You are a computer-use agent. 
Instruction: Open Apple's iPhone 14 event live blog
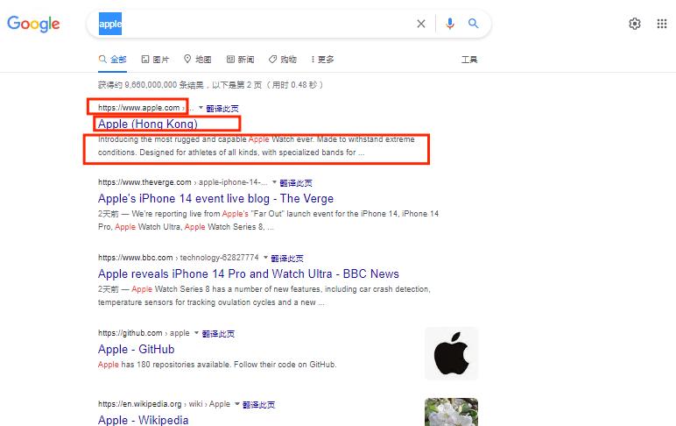pos(215,199)
